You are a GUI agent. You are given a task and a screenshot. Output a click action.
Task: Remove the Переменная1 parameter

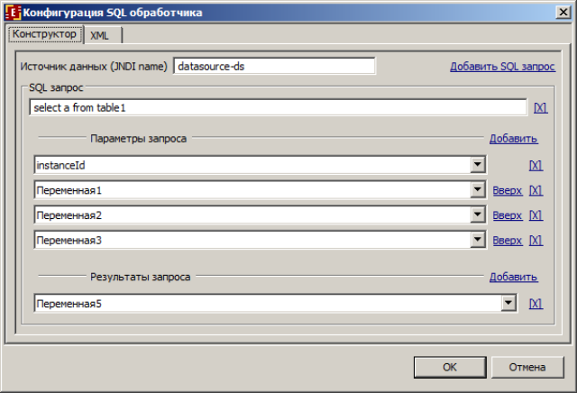[x=536, y=191]
